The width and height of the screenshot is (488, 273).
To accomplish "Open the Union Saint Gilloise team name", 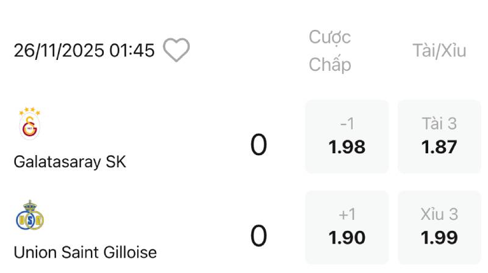I will (x=85, y=252).
